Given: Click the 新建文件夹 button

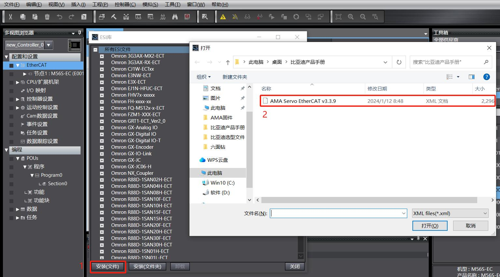Looking at the screenshot, I should [x=235, y=77].
